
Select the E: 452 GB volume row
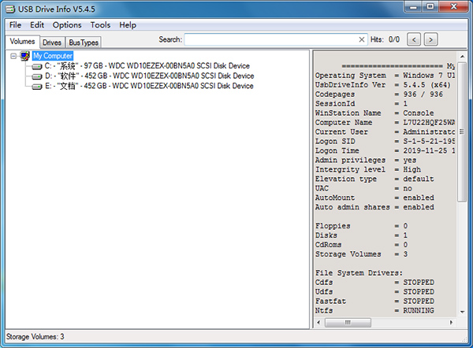pyautogui.click(x=149, y=86)
